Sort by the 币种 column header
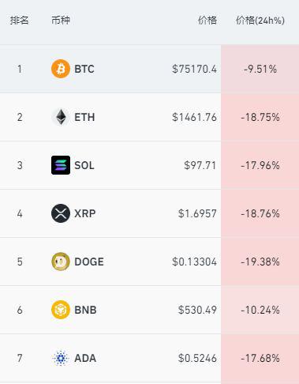Screen dimensions: 299x384 click(61, 21)
